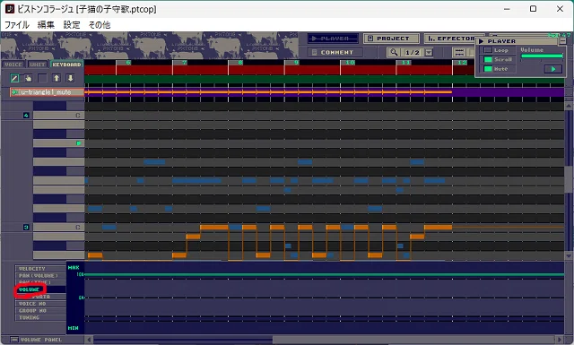The width and height of the screenshot is (574, 345).
Task: Open the COMMENT panel
Action: tap(335, 52)
